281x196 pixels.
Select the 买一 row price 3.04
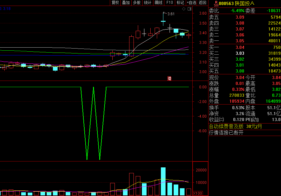pyautogui.click(x=240, y=47)
